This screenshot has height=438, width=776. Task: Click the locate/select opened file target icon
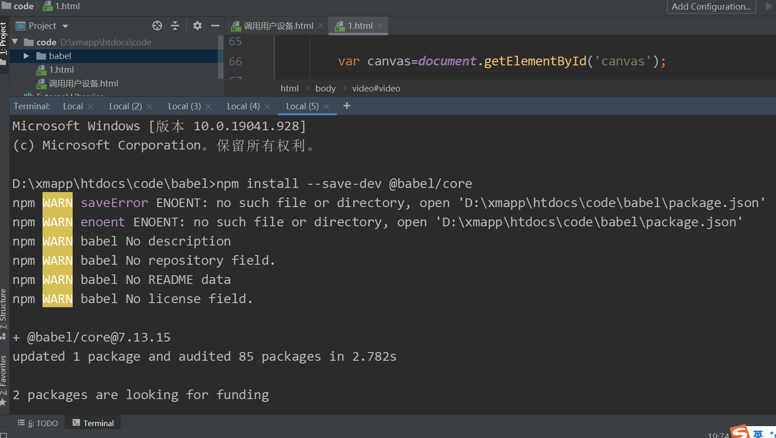point(157,26)
